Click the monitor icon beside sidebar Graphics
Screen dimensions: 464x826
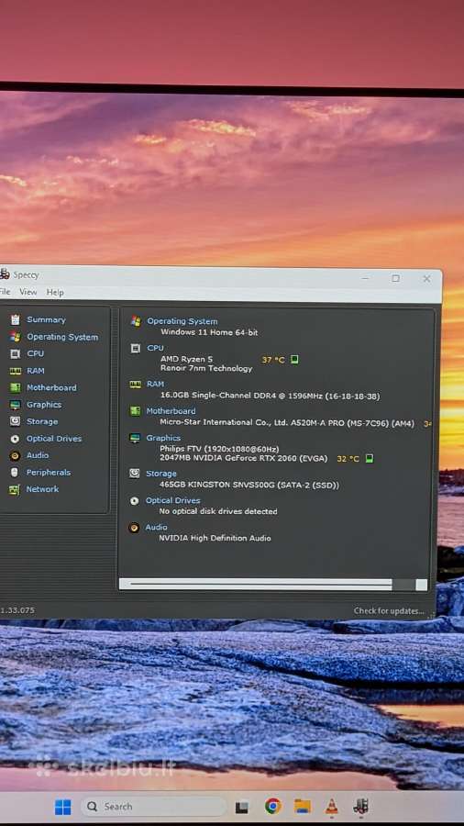[16, 405]
